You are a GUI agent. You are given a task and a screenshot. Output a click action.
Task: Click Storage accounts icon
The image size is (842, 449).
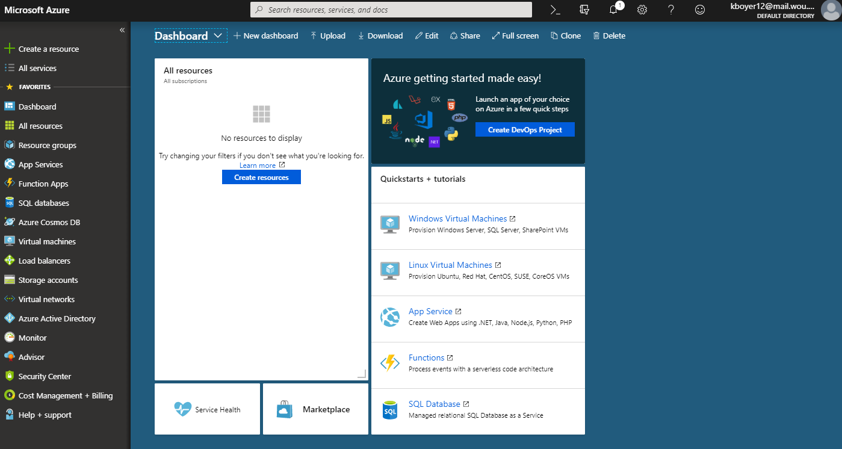9,280
